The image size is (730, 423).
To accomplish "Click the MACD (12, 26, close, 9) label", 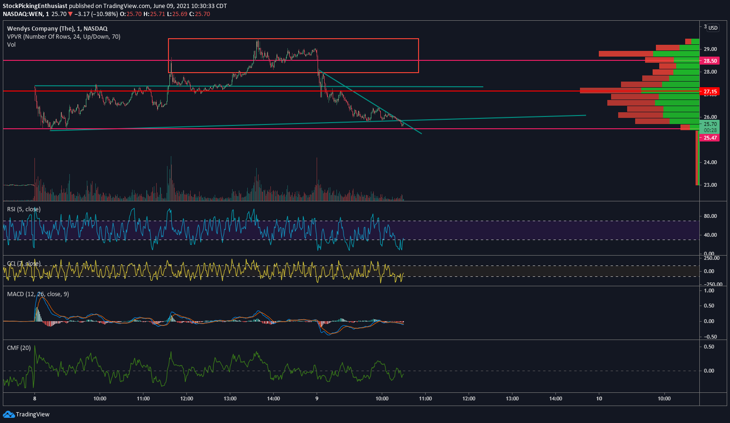I will (x=38, y=294).
